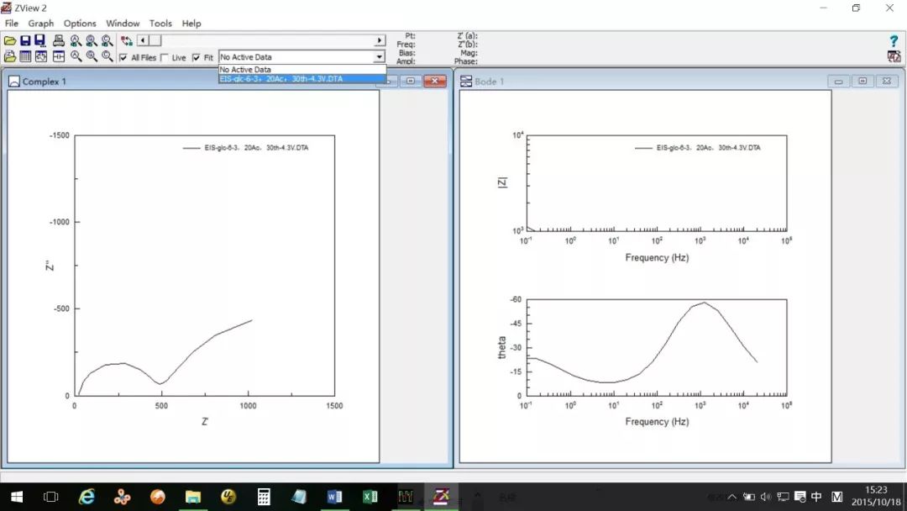Image resolution: width=907 pixels, height=511 pixels.
Task: Switch to Word on taskbar
Action: click(334, 497)
